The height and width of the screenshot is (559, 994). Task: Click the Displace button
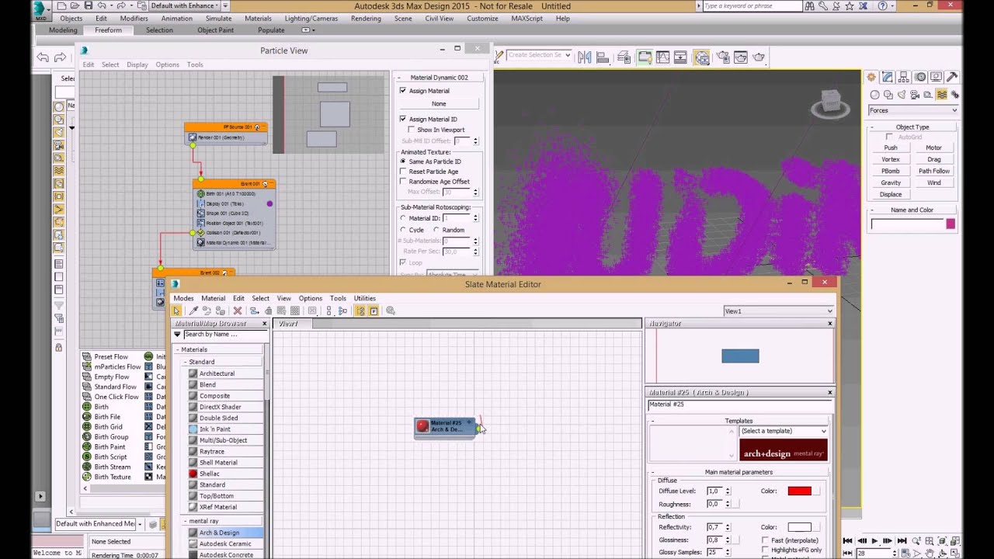pos(891,195)
